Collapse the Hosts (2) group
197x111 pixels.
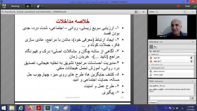tap(150, 54)
